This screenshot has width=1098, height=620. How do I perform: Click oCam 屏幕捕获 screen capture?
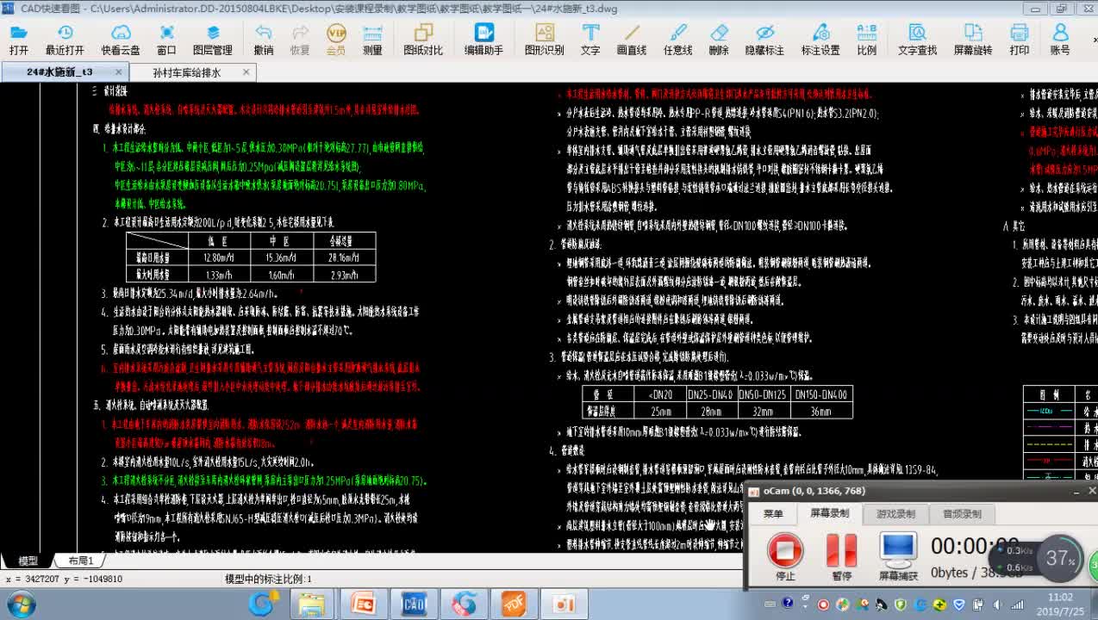point(898,556)
